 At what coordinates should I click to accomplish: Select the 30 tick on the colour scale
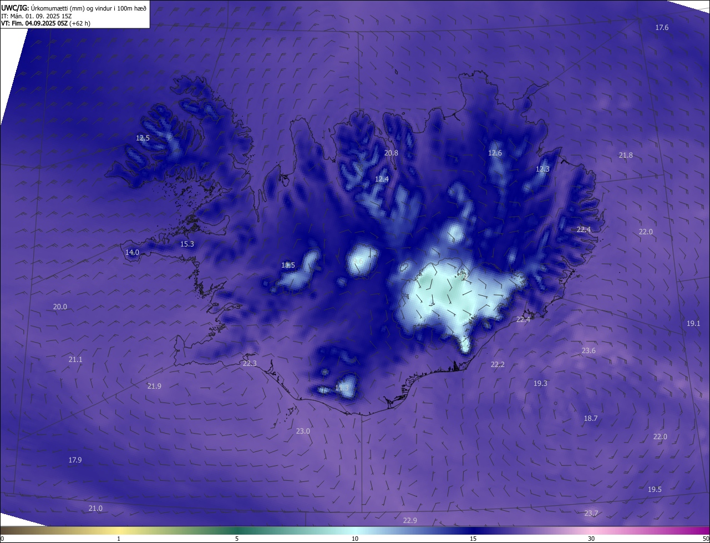click(x=591, y=539)
